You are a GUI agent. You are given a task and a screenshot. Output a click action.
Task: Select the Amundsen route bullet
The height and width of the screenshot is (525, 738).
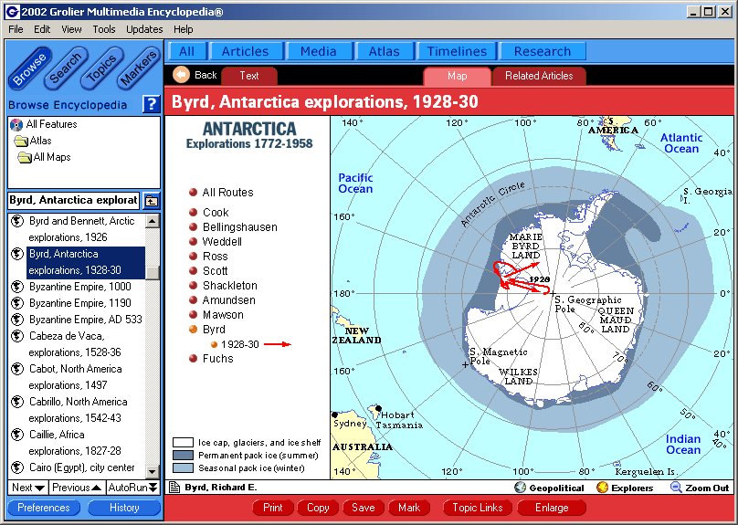[x=193, y=299]
